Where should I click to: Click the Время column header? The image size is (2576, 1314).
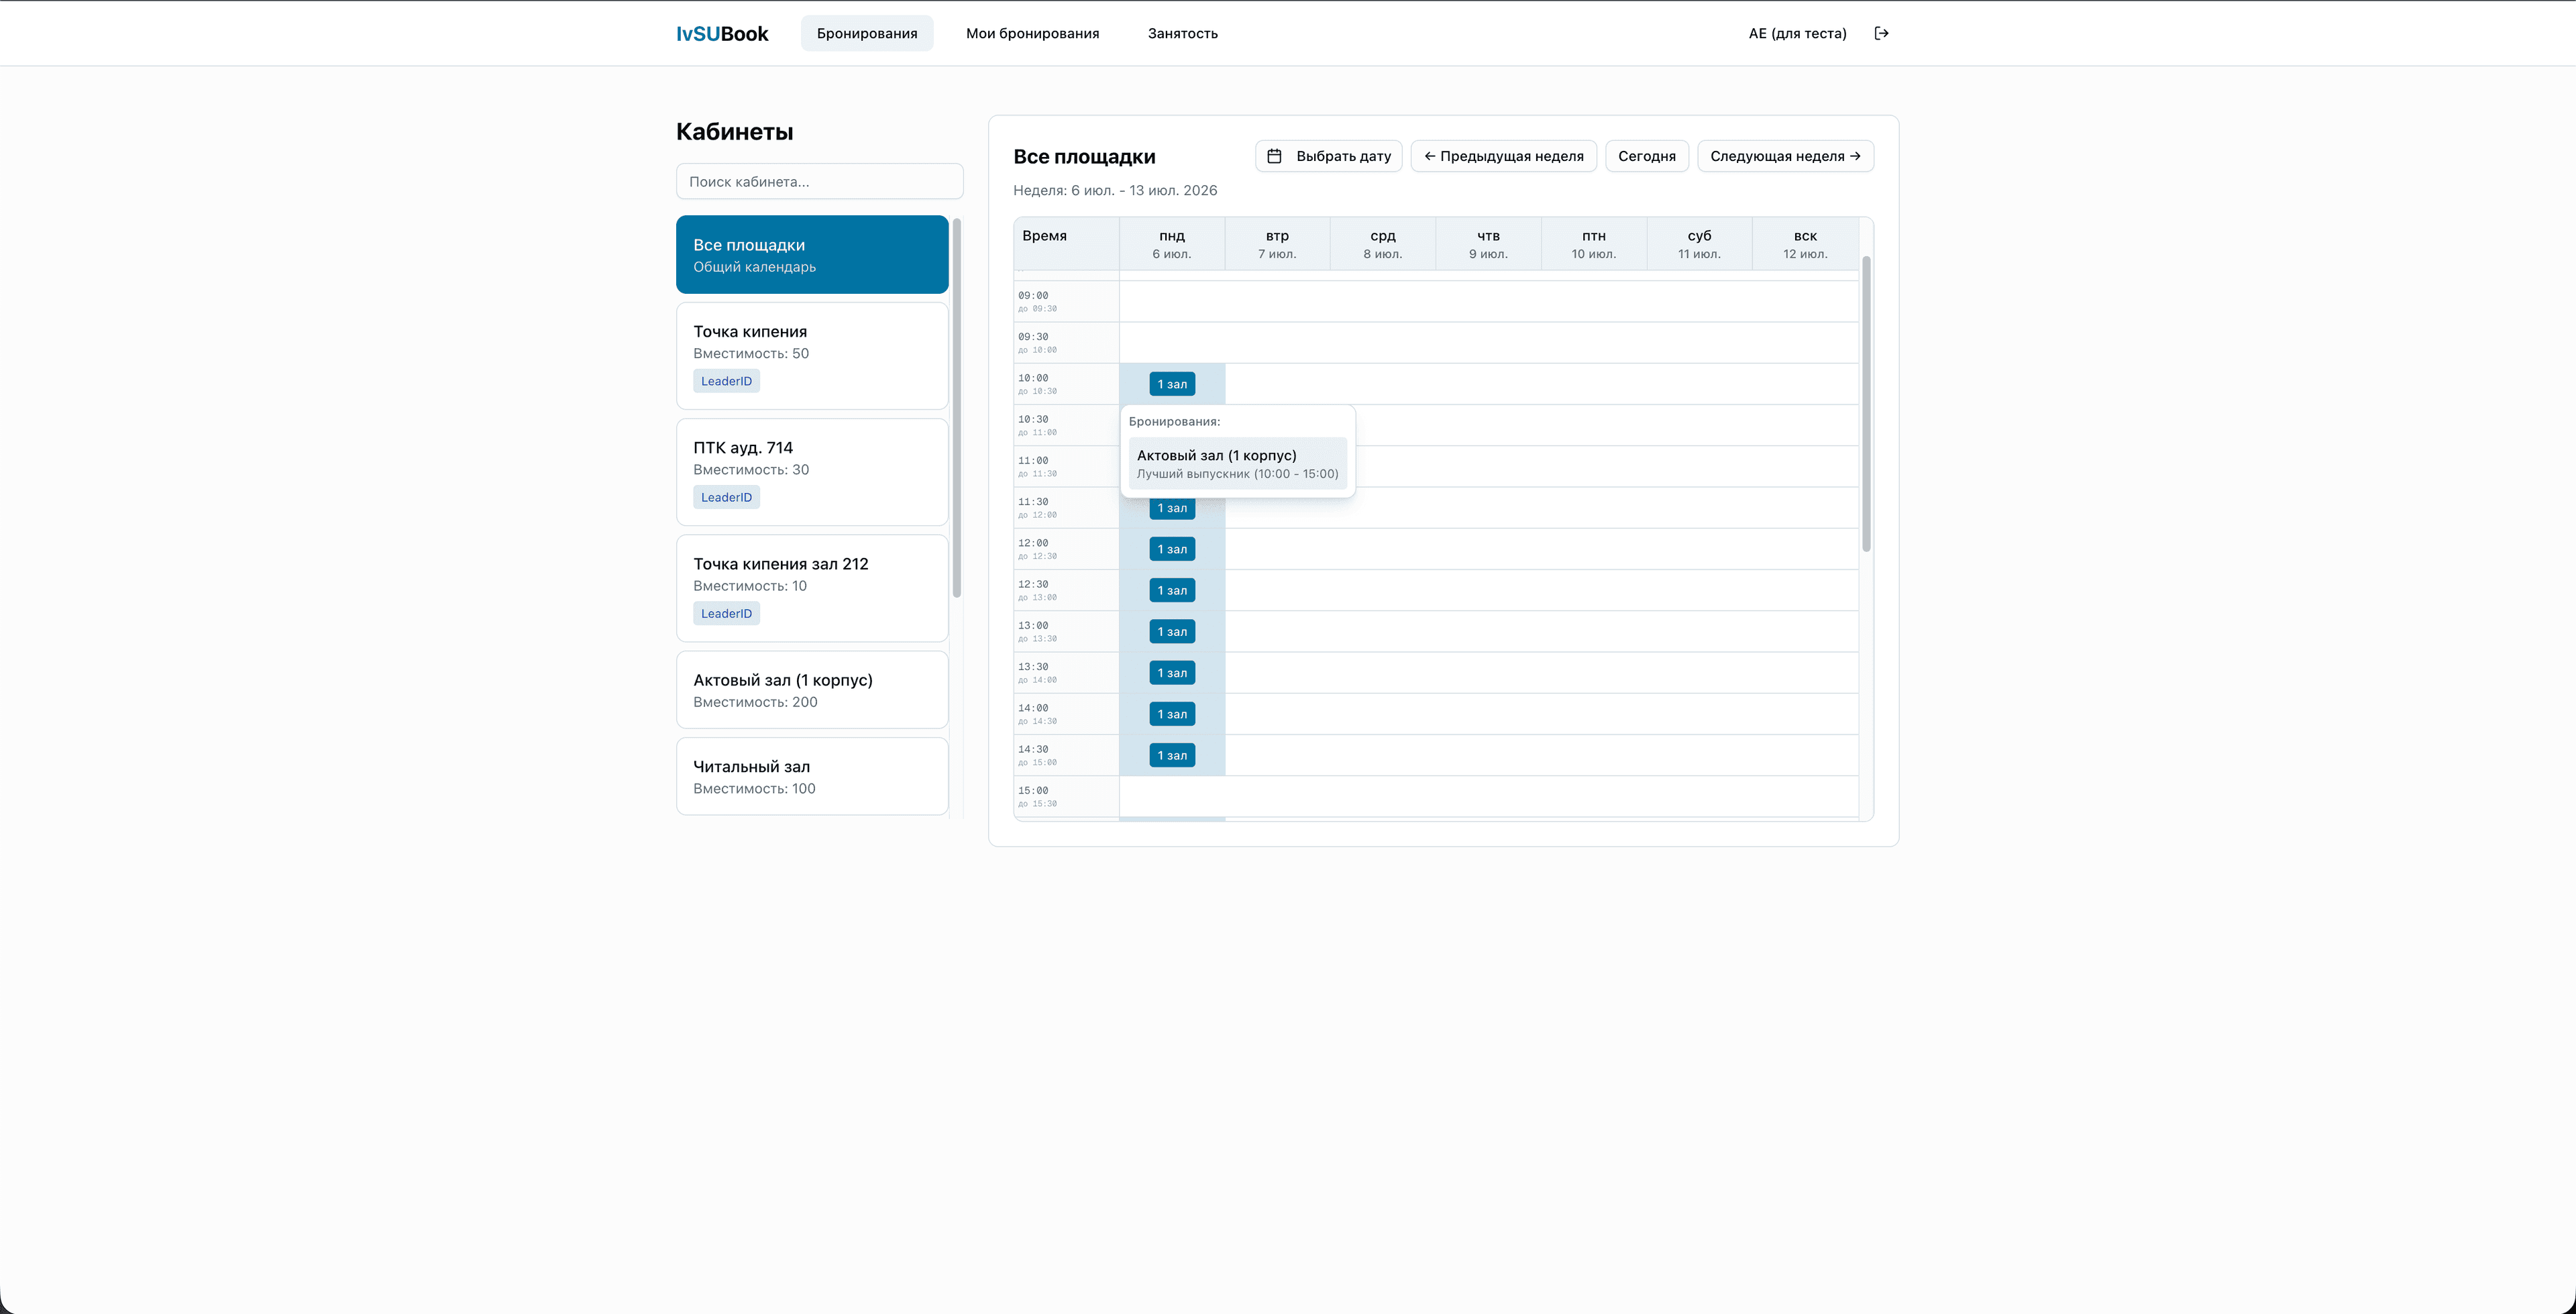[x=1066, y=244]
